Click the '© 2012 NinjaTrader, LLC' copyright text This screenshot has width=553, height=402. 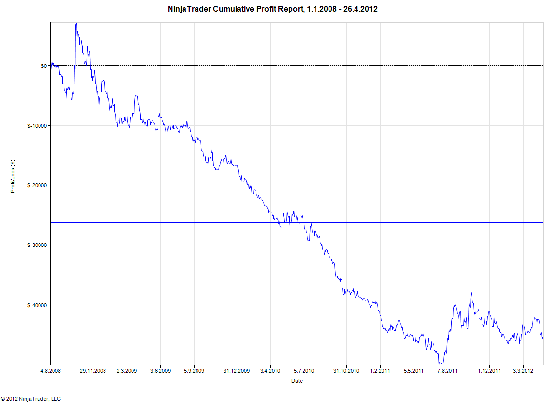coord(31,399)
